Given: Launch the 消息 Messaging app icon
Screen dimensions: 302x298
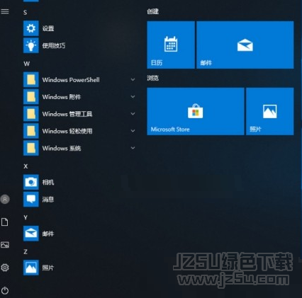Looking at the screenshot, I should [31, 200].
